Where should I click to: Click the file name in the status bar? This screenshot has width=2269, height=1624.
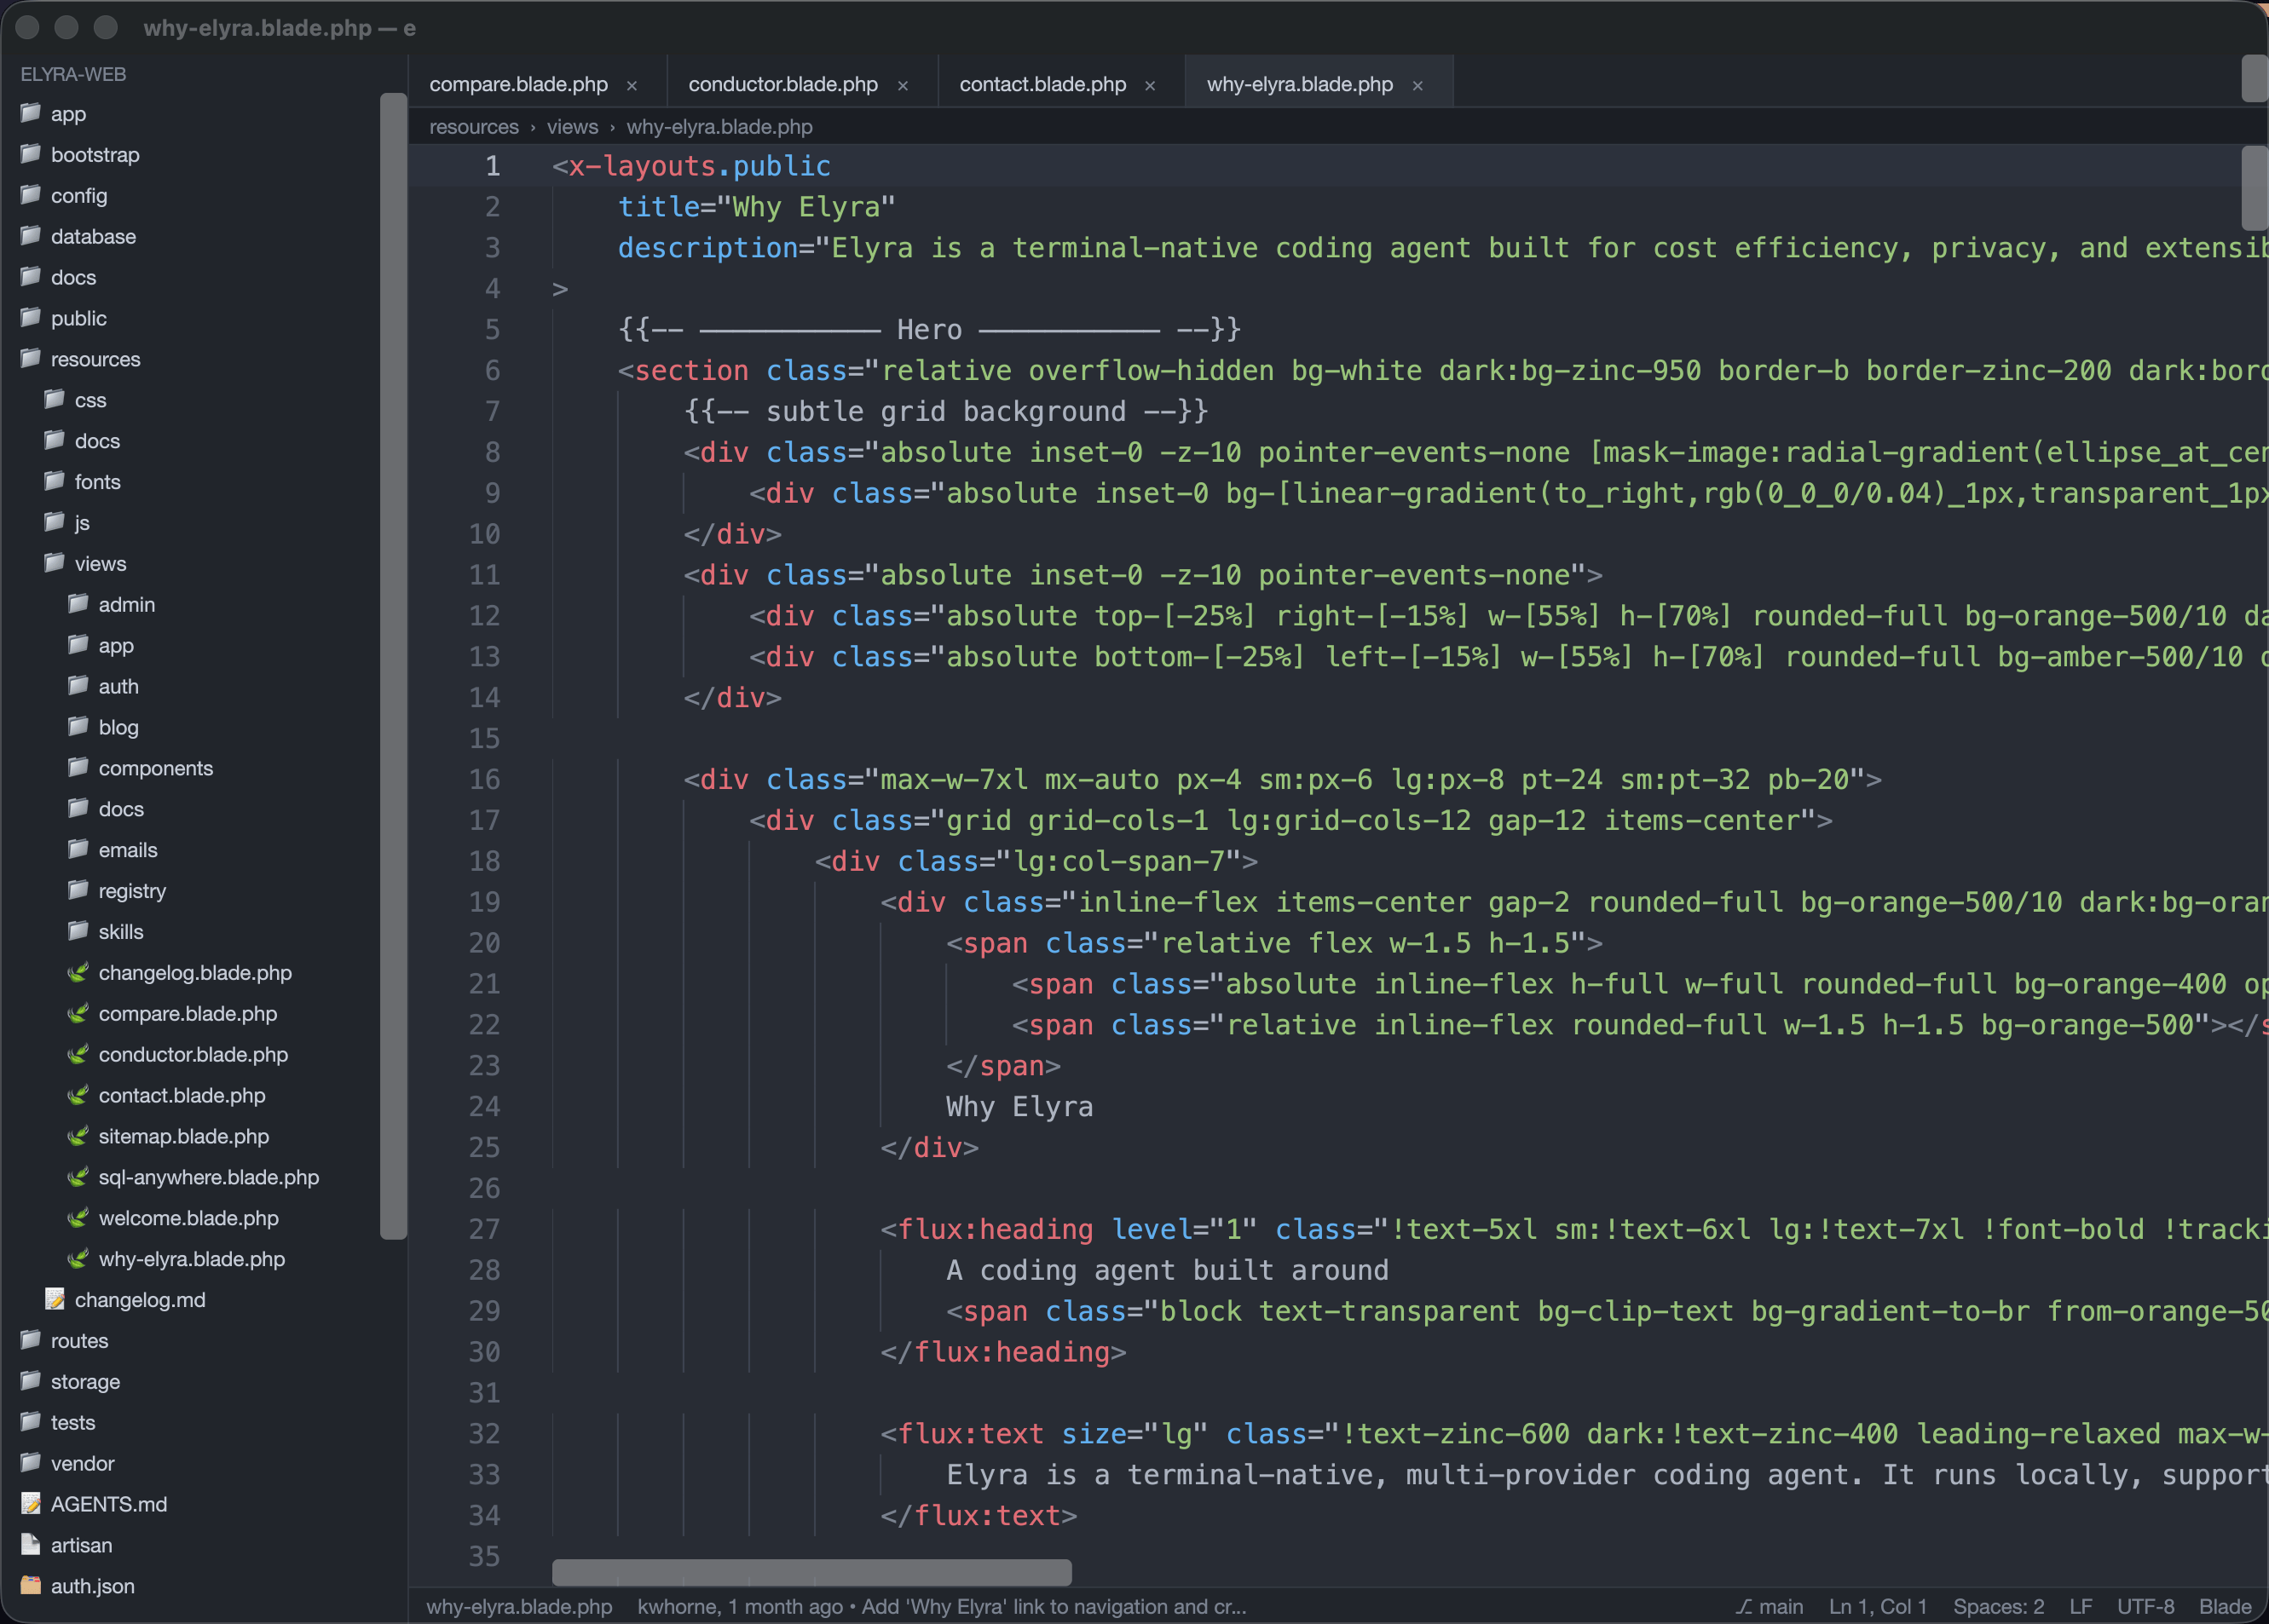519,1606
